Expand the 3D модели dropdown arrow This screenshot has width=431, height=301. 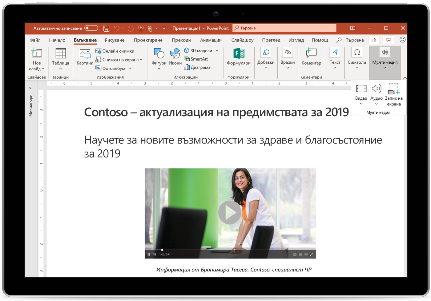click(x=217, y=51)
